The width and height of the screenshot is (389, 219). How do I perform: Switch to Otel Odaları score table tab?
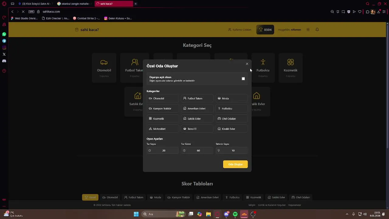point(301,197)
